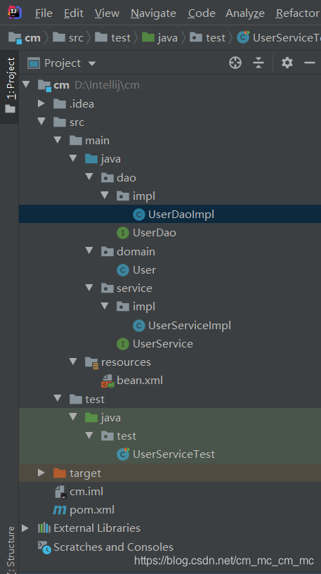Image resolution: width=321 pixels, height=574 pixels.
Task: Open the Analyze menu
Action: [x=245, y=13]
